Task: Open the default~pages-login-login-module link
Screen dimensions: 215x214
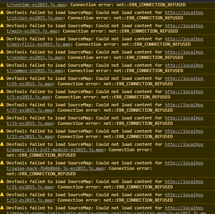Action: (106, 212)
